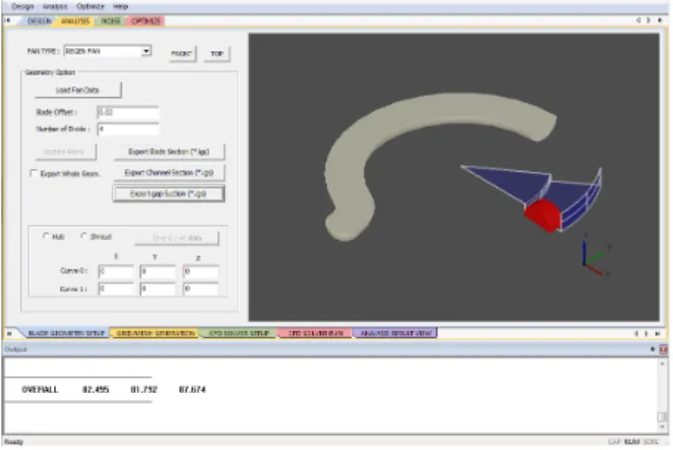Open the Design menu
Viewport: 673px width, 450px height.
point(23,7)
